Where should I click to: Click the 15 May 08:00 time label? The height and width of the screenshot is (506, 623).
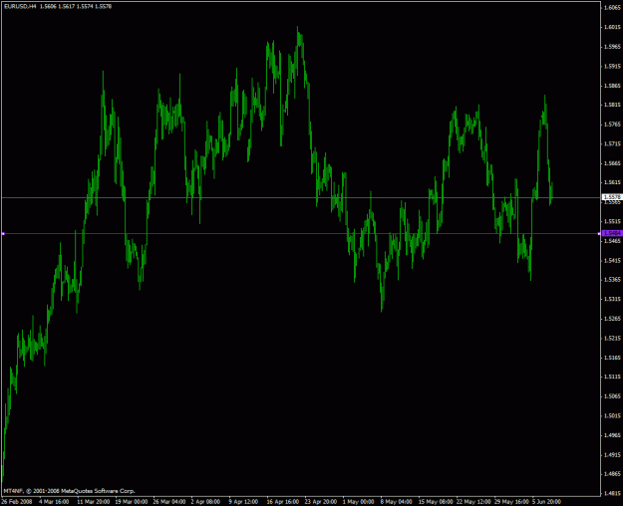tap(436, 502)
